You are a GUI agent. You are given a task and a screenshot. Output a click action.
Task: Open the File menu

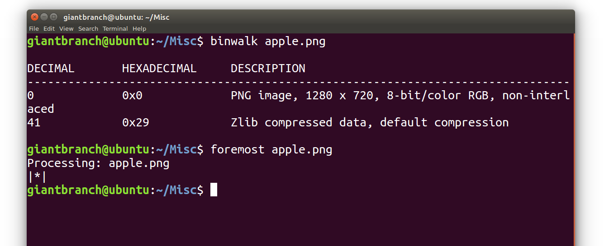pos(34,28)
